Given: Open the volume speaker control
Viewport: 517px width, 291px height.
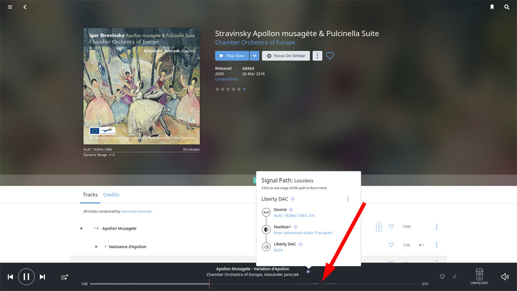Looking at the screenshot, I should [x=505, y=277].
